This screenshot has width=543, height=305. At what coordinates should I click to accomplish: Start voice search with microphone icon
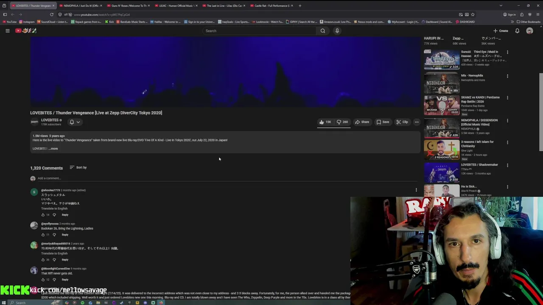coord(337,30)
